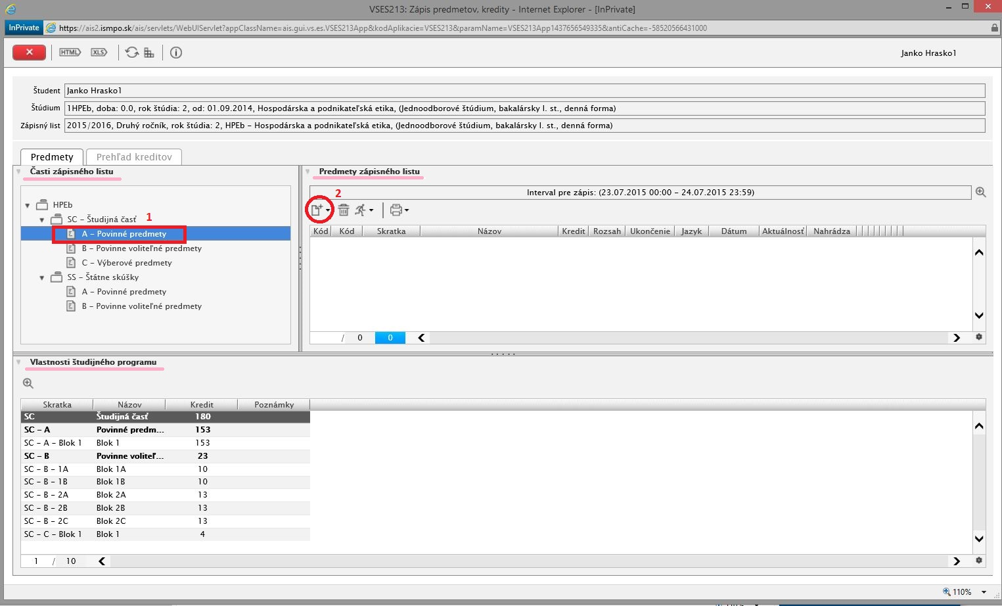Viewport: 1002px width, 606px height.
Task: Switch to the Predmety tab
Action: coord(52,157)
